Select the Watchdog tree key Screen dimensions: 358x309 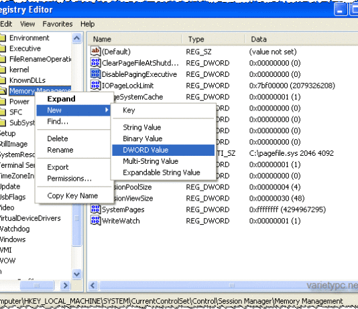[x=15, y=229]
